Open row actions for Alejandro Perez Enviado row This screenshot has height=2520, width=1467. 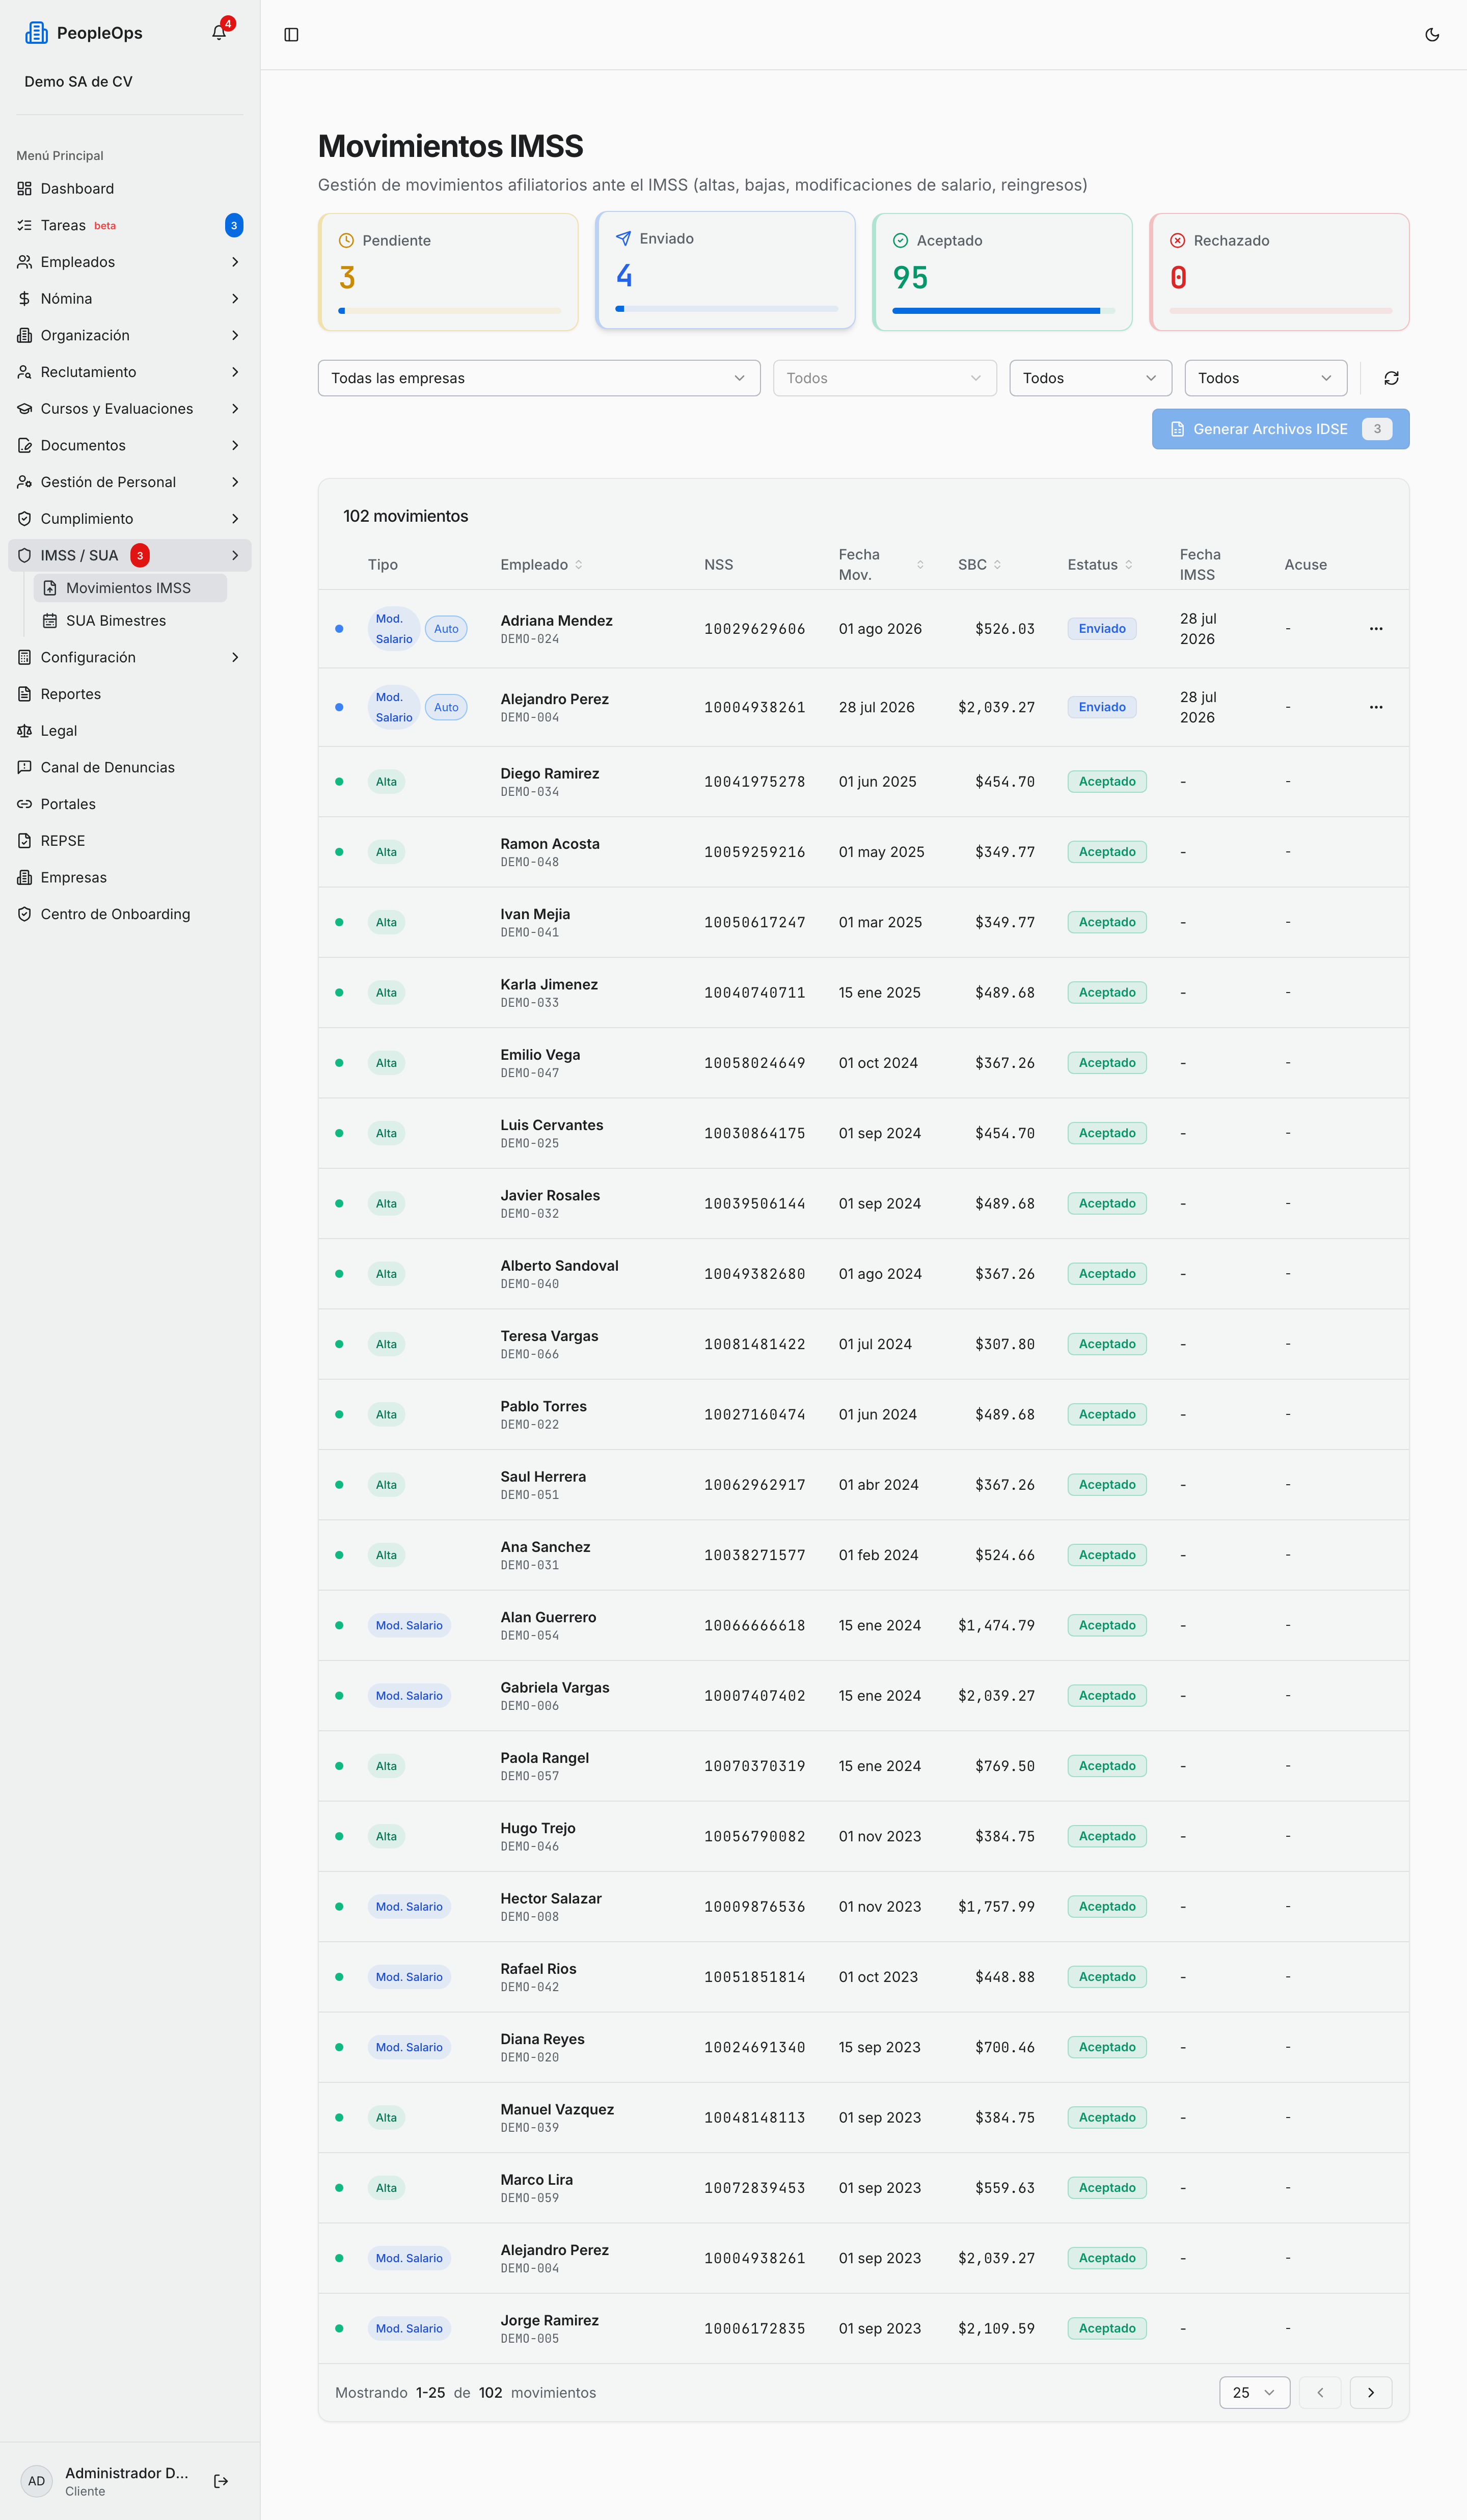1376,707
